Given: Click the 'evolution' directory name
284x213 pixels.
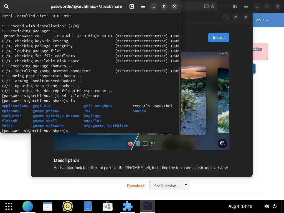Looking at the screenshot, I should [x=12, y=116].
